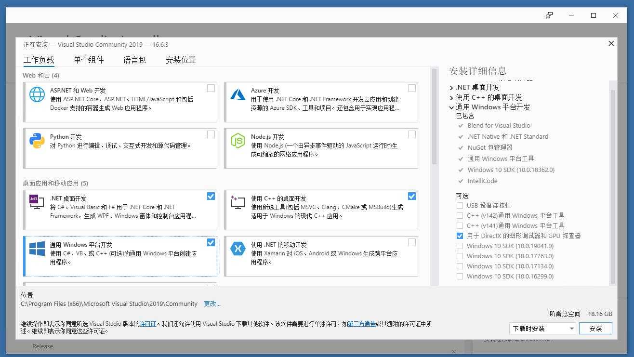
Task: Check Windows 10 SDK (10.0.19041.0)
Action: pos(460,246)
